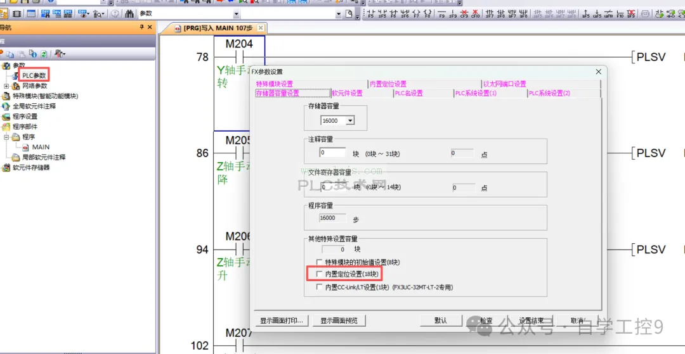Select 软元件存储器 tree item
The height and width of the screenshot is (354, 685).
pos(31,167)
